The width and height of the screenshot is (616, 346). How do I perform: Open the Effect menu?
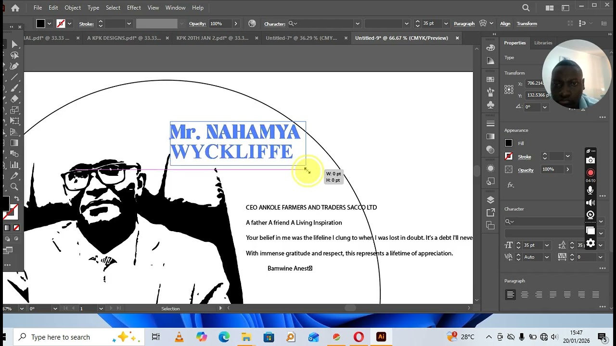[134, 8]
